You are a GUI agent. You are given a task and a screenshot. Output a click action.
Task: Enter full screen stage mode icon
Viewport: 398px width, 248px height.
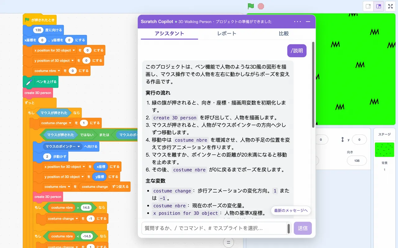pyautogui.click(x=391, y=6)
